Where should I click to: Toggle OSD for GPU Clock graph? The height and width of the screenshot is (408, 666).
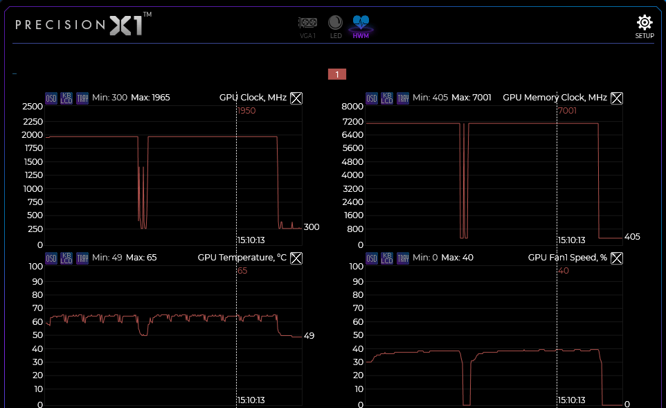pos(51,98)
